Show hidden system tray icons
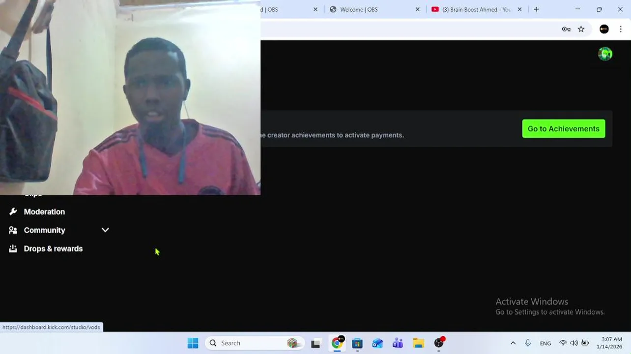 (x=513, y=343)
